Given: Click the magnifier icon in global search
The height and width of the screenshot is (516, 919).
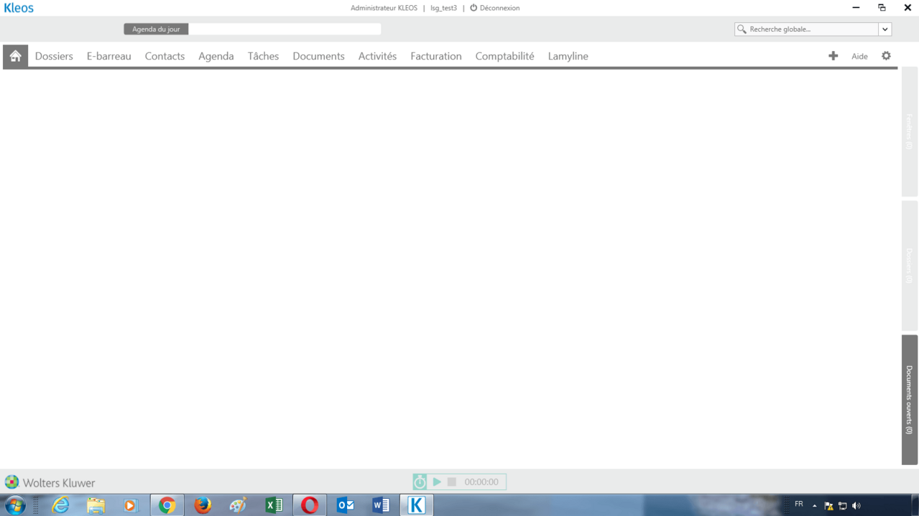Looking at the screenshot, I should (x=742, y=29).
